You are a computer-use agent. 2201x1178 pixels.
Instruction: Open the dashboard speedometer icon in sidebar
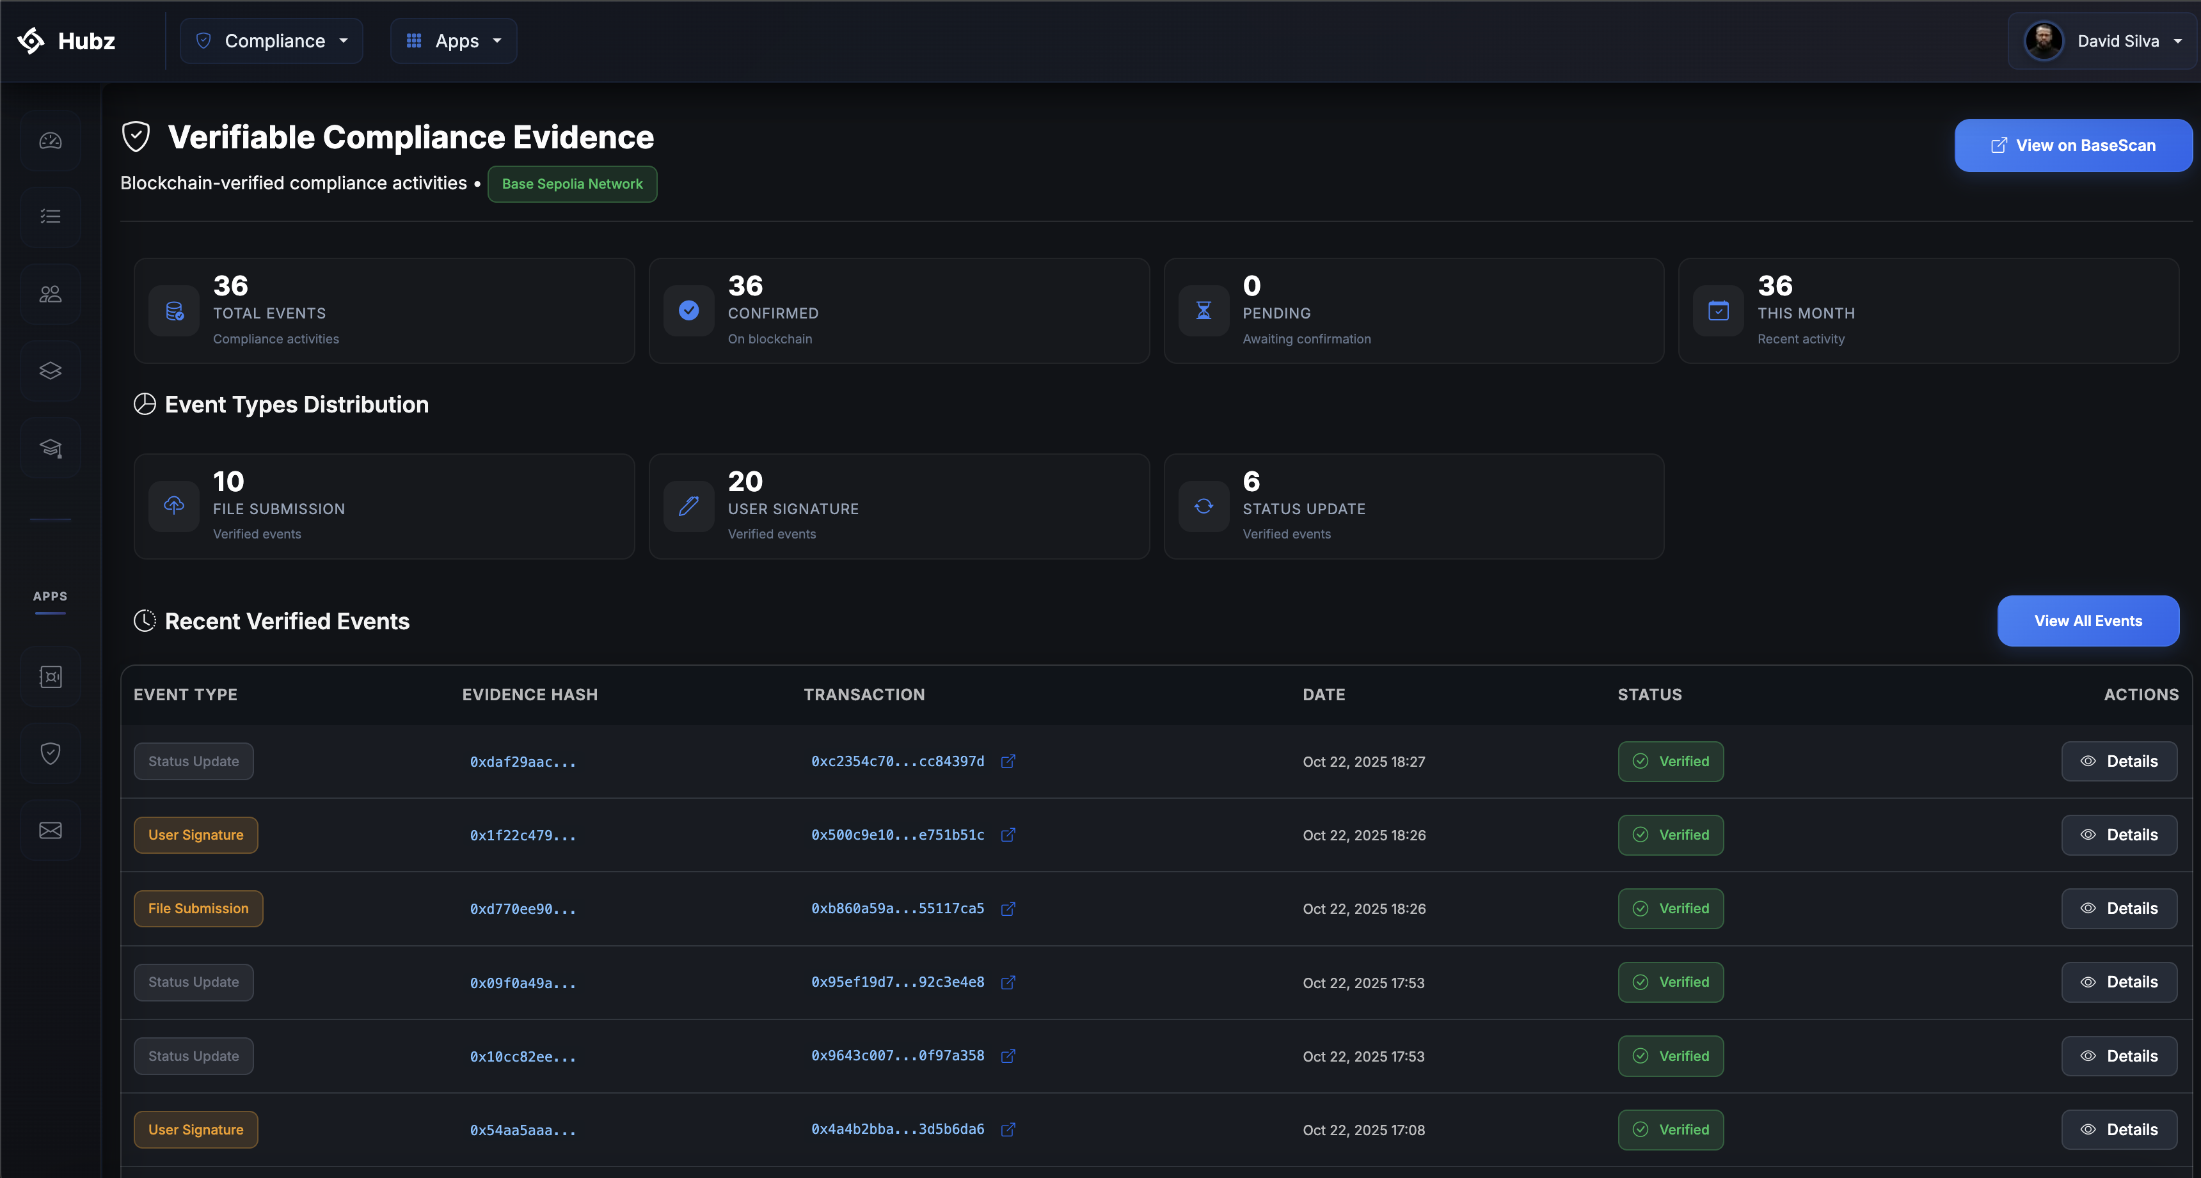[49, 140]
